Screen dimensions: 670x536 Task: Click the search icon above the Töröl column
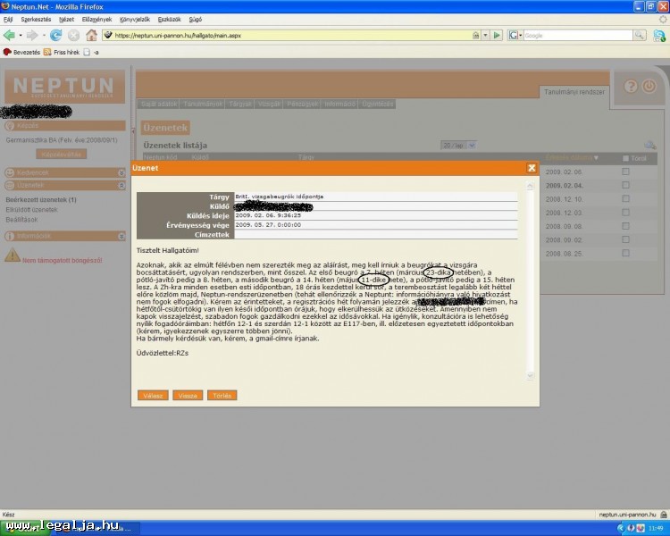tap(650, 145)
